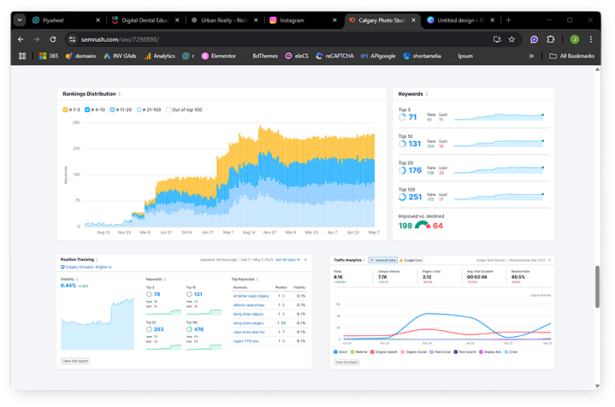The height and width of the screenshot is (407, 615).
Task: Click the page vertical scrollbar thumb
Action: [597, 286]
